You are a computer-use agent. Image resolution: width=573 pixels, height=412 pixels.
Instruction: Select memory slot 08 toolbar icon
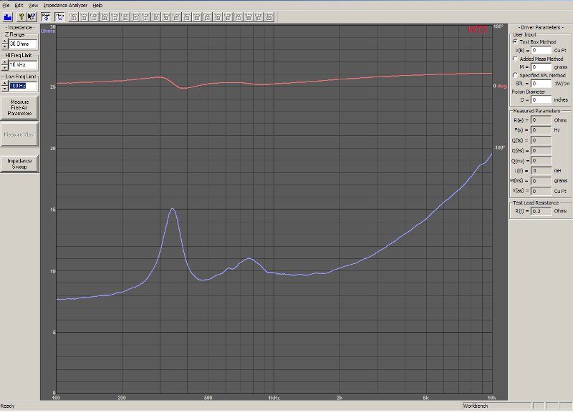pos(145,16)
